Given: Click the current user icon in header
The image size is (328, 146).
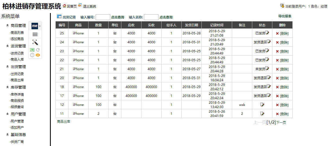Looking at the screenshot, I should (x=282, y=6).
